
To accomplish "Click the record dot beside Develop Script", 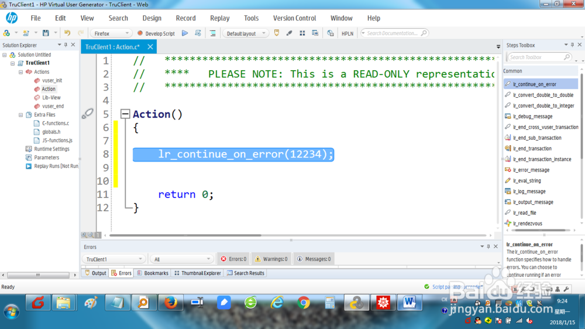I will [140, 33].
